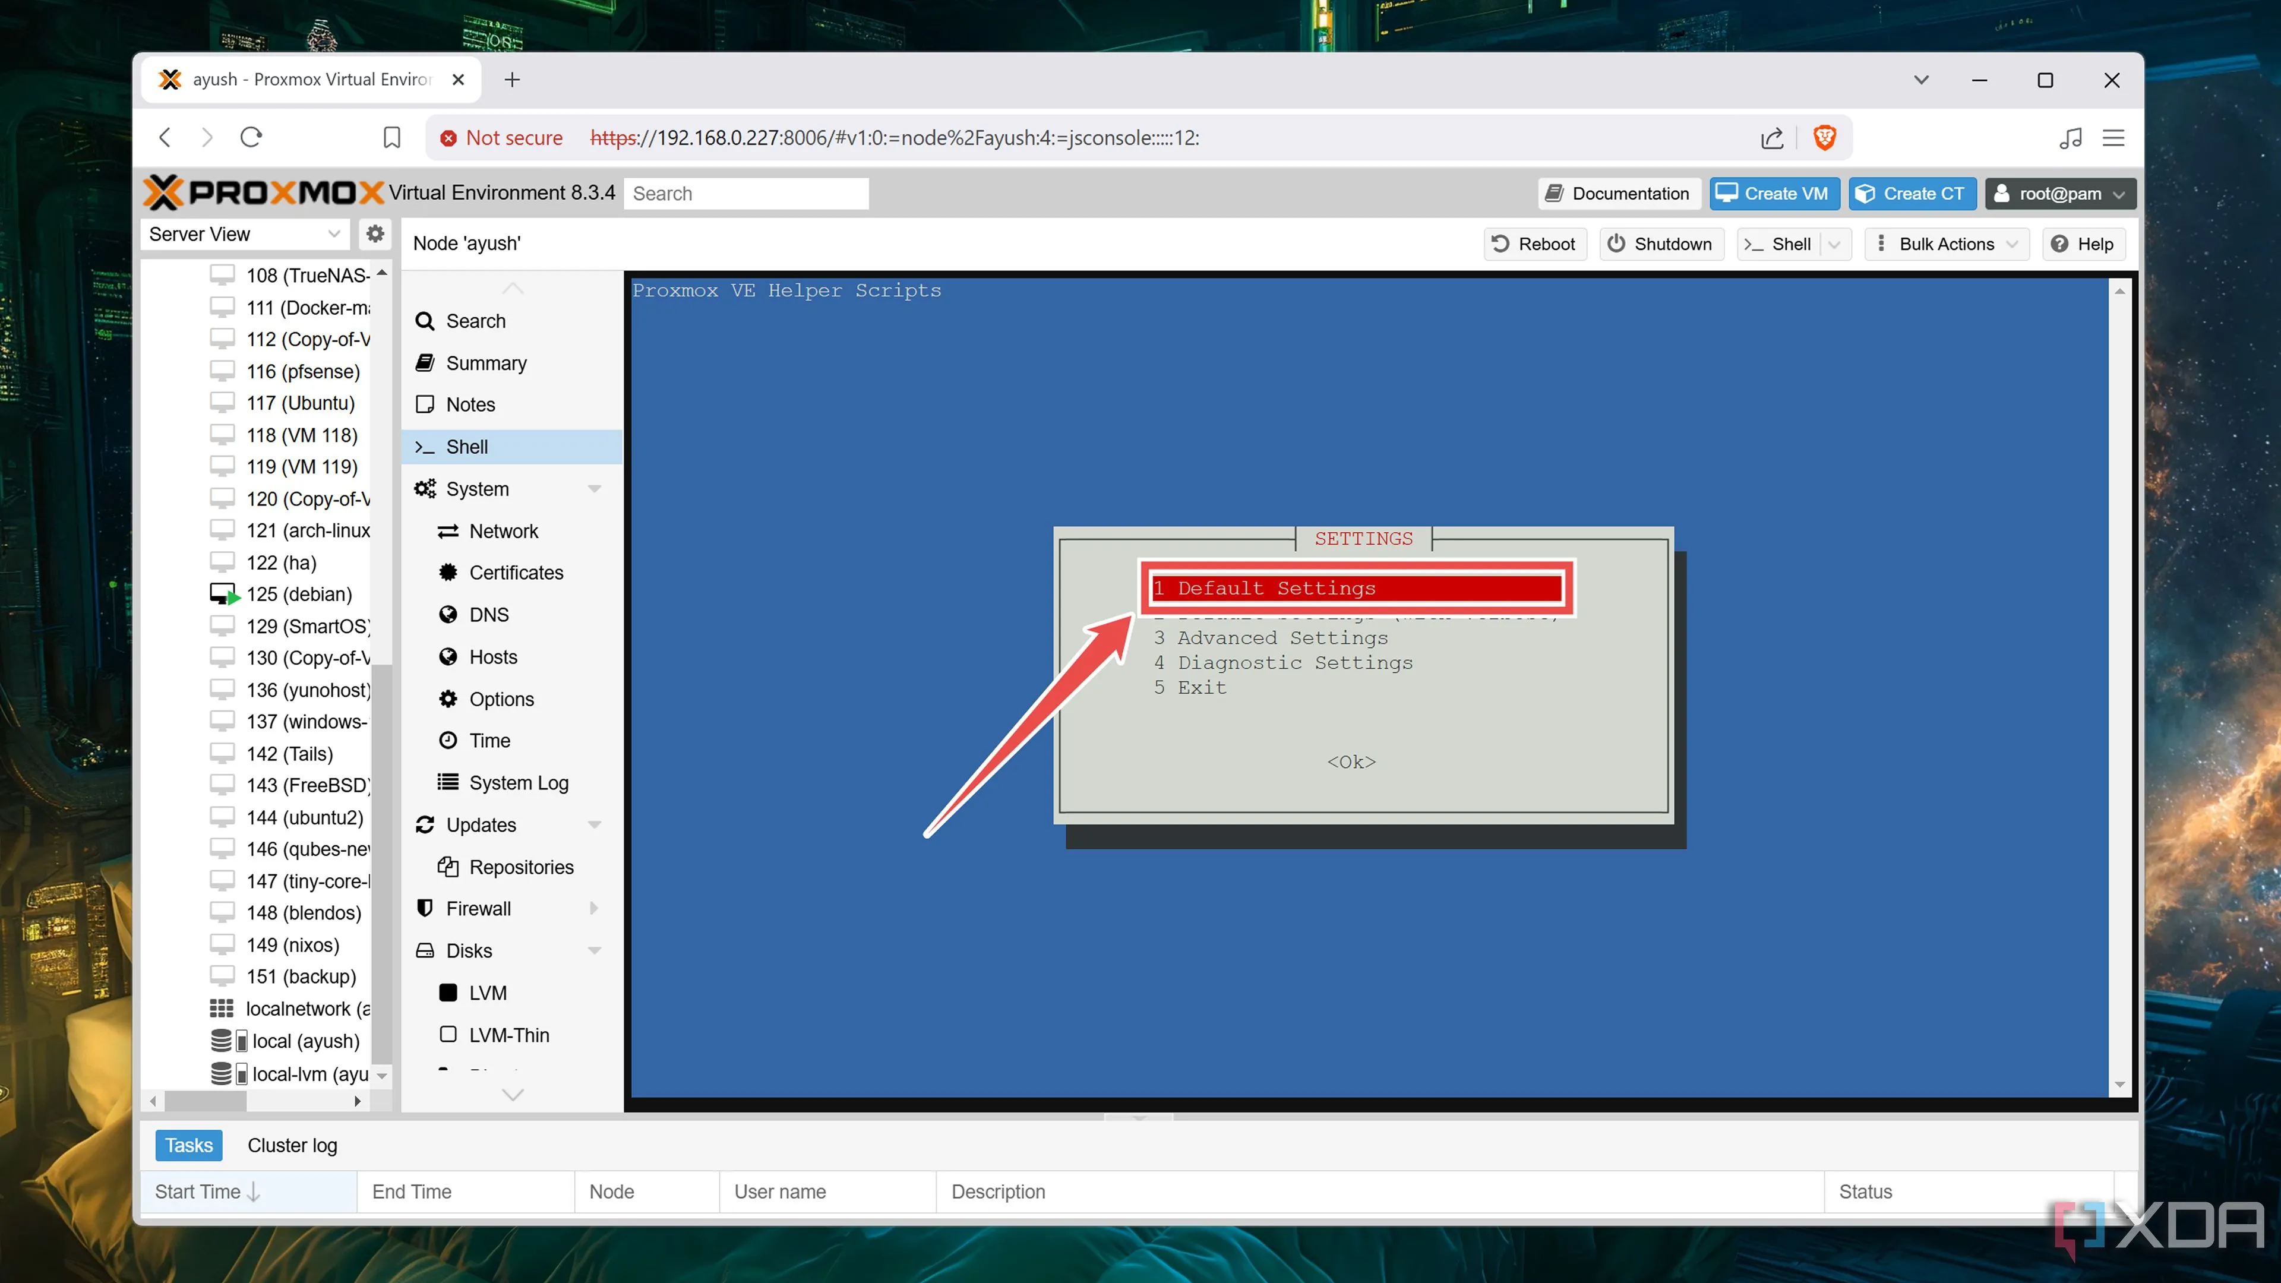
Task: Close the Proxmox browser tab
Action: pos(458,80)
